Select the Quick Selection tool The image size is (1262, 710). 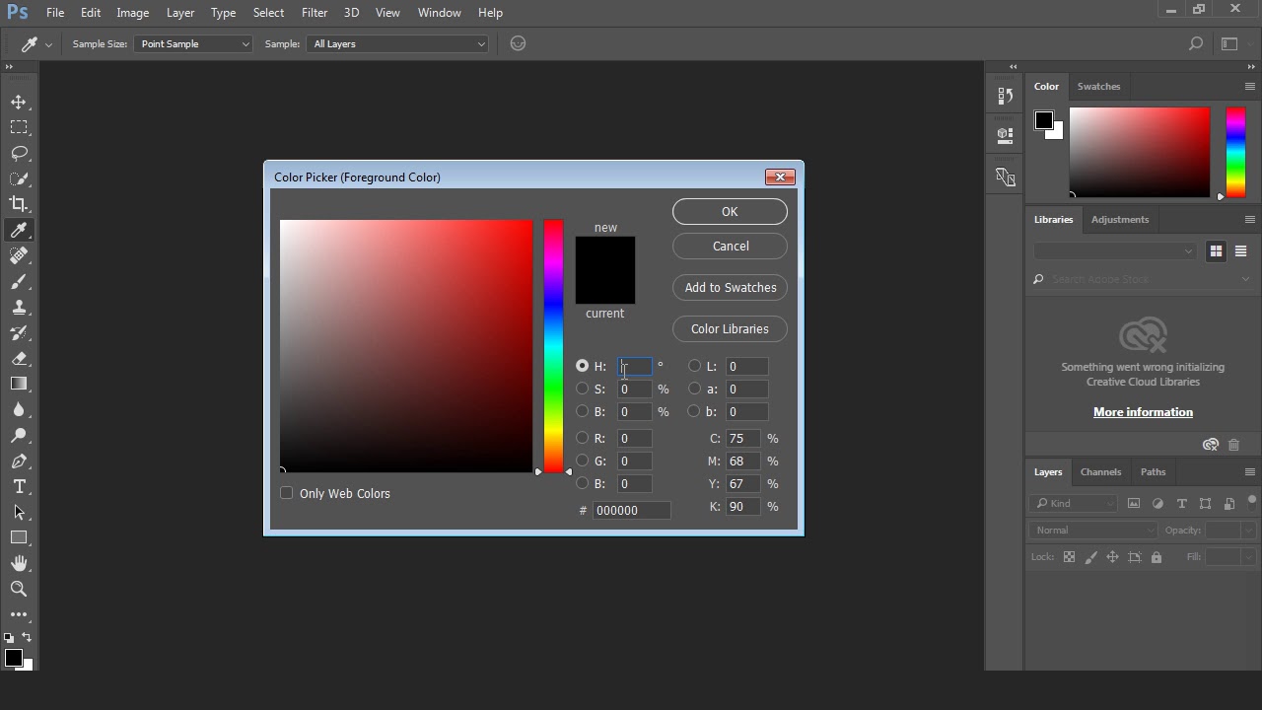pyautogui.click(x=19, y=178)
